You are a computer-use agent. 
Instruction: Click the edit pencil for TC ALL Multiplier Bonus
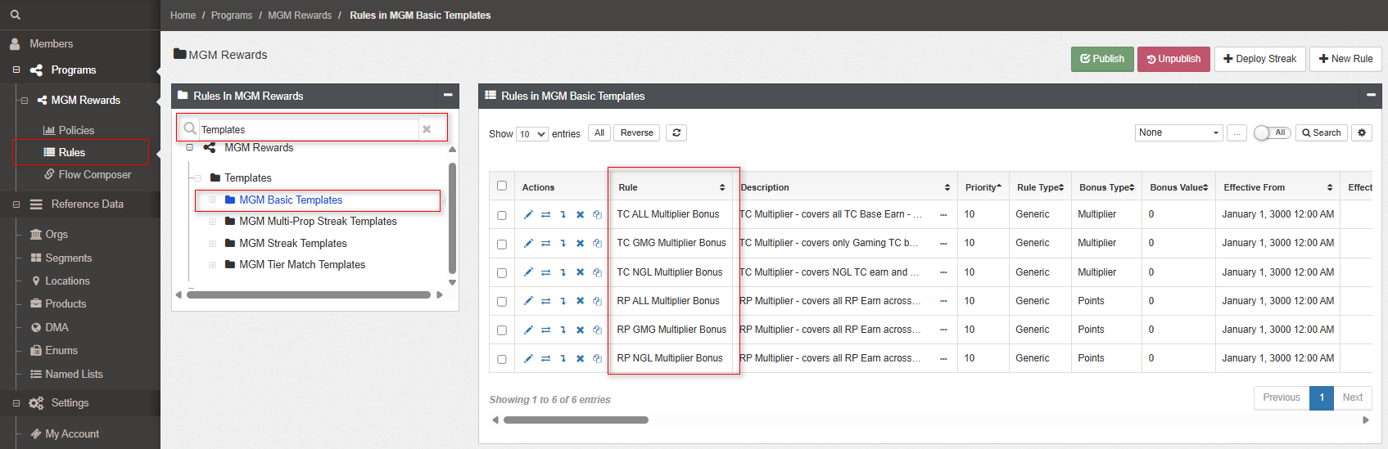[528, 214]
